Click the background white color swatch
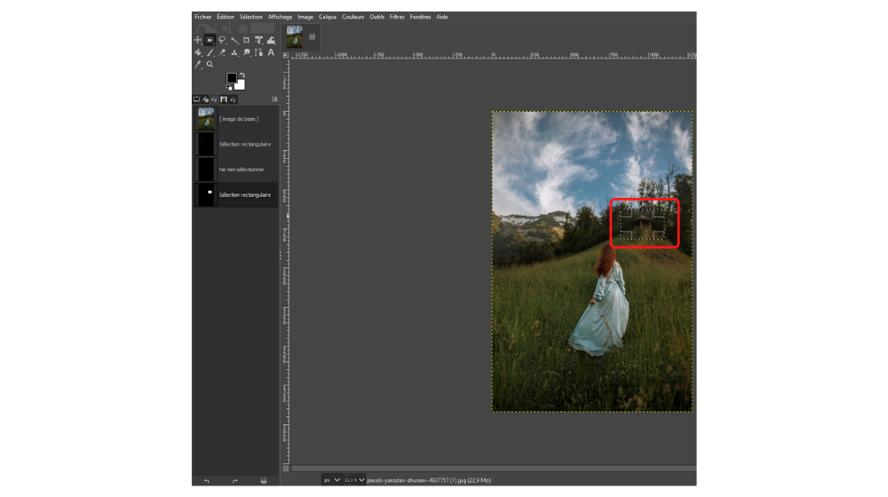Image resolution: width=888 pixels, height=497 pixels. 241,85
